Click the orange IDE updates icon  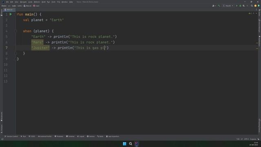pos(255,6)
